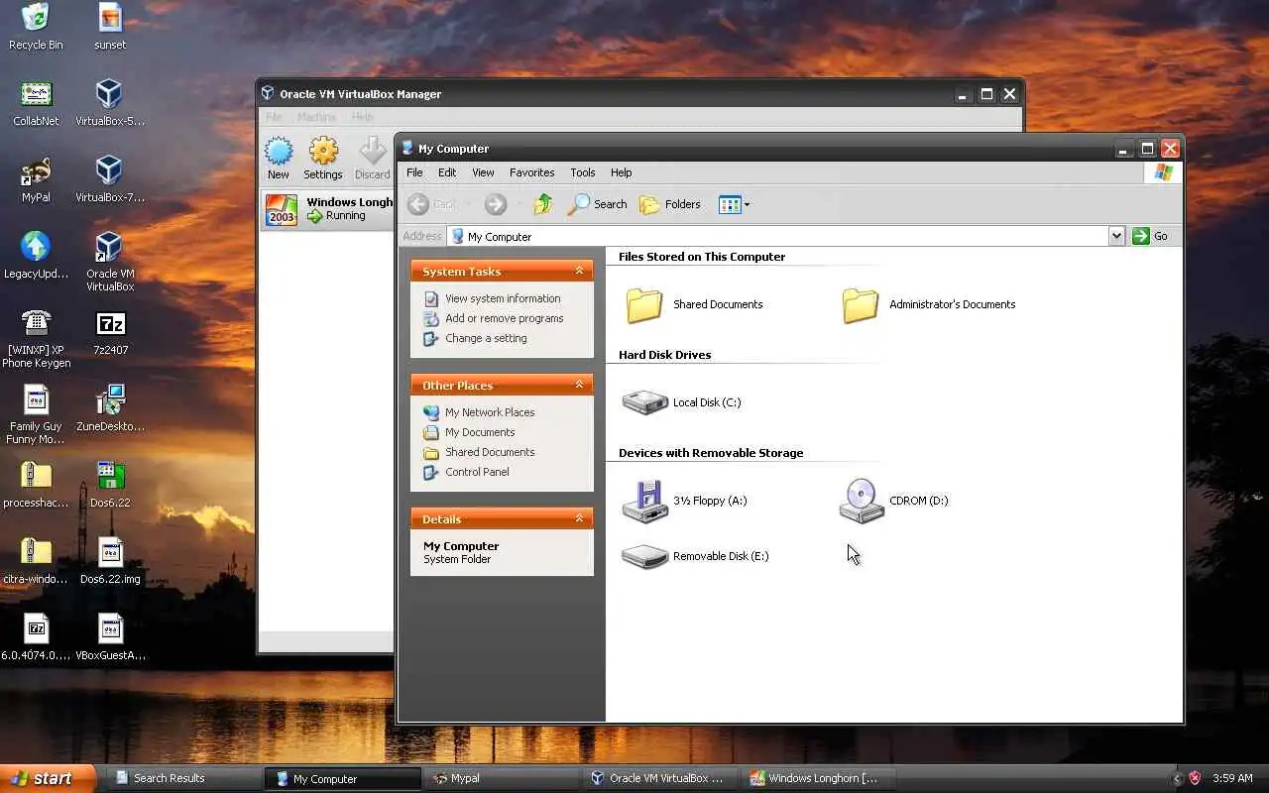The image size is (1269, 793).
Task: Select the MyPal desktop icon
Action: (x=36, y=179)
